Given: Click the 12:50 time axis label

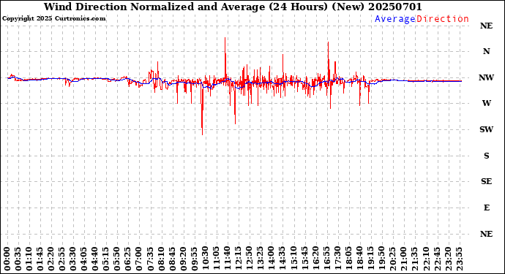Looking at the screenshot, I should tap(250, 259).
